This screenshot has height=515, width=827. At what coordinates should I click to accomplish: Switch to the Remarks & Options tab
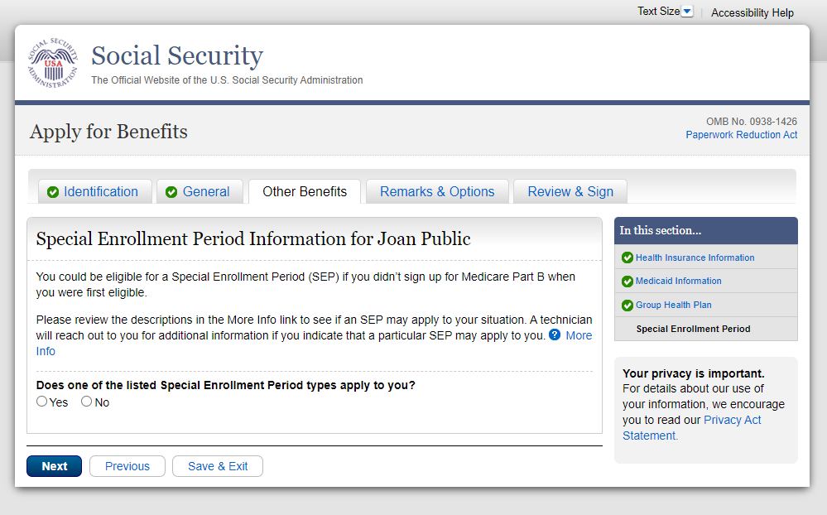437,192
